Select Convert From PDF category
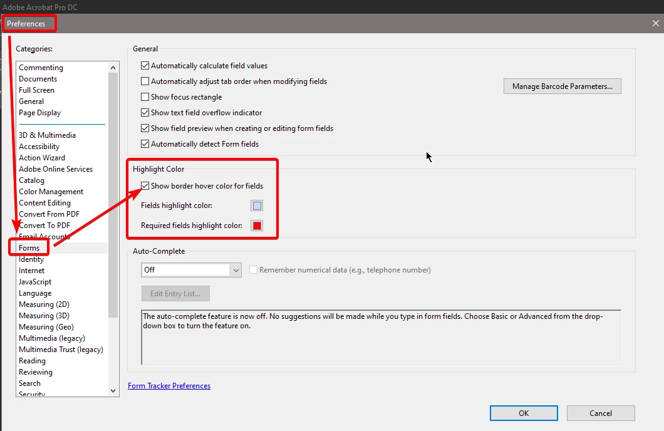The width and height of the screenshot is (664, 431). [49, 214]
